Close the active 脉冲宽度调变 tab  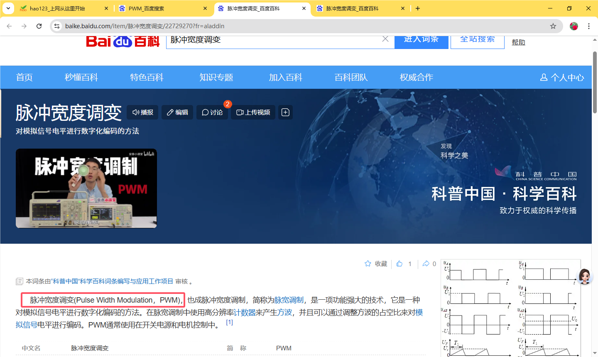coord(304,8)
